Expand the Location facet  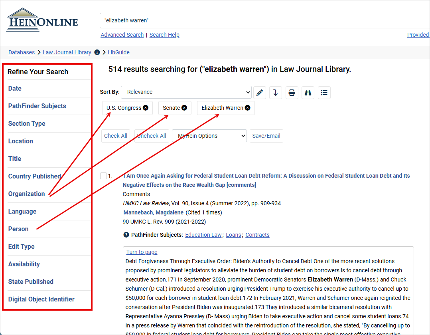(21, 141)
